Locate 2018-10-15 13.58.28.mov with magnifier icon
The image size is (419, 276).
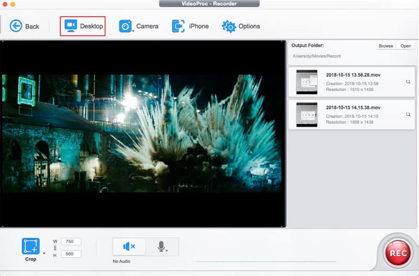coord(408,82)
